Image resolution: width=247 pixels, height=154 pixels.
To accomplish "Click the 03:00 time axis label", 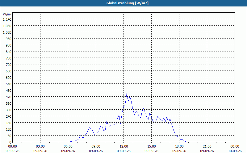I will [40, 147].
